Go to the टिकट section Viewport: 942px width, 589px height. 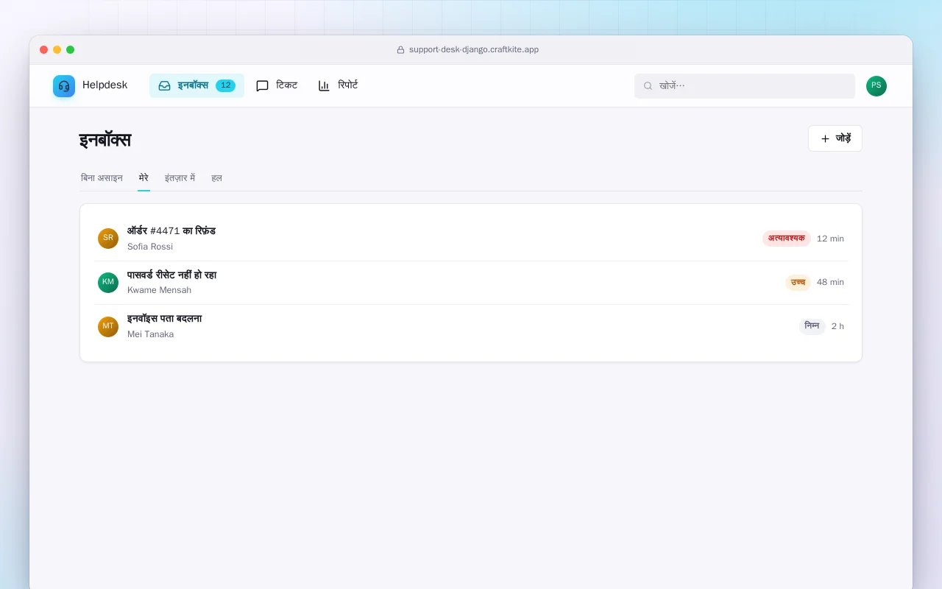tap(277, 85)
